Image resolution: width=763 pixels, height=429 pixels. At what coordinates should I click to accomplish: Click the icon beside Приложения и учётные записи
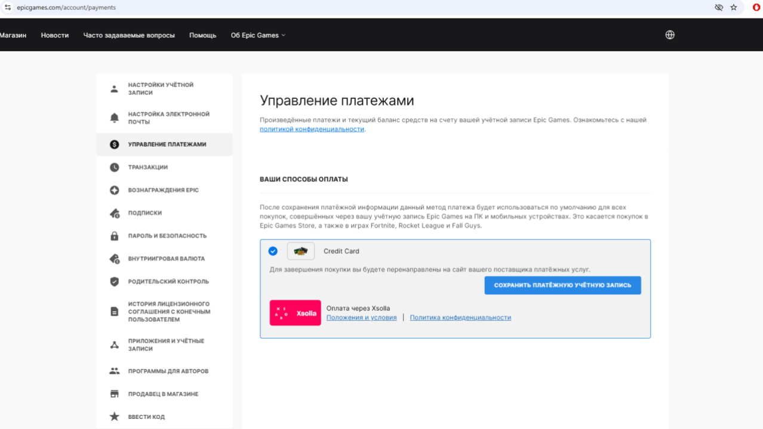coord(115,345)
